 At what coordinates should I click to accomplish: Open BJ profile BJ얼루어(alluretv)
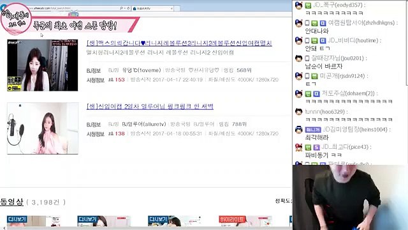(x=144, y=124)
